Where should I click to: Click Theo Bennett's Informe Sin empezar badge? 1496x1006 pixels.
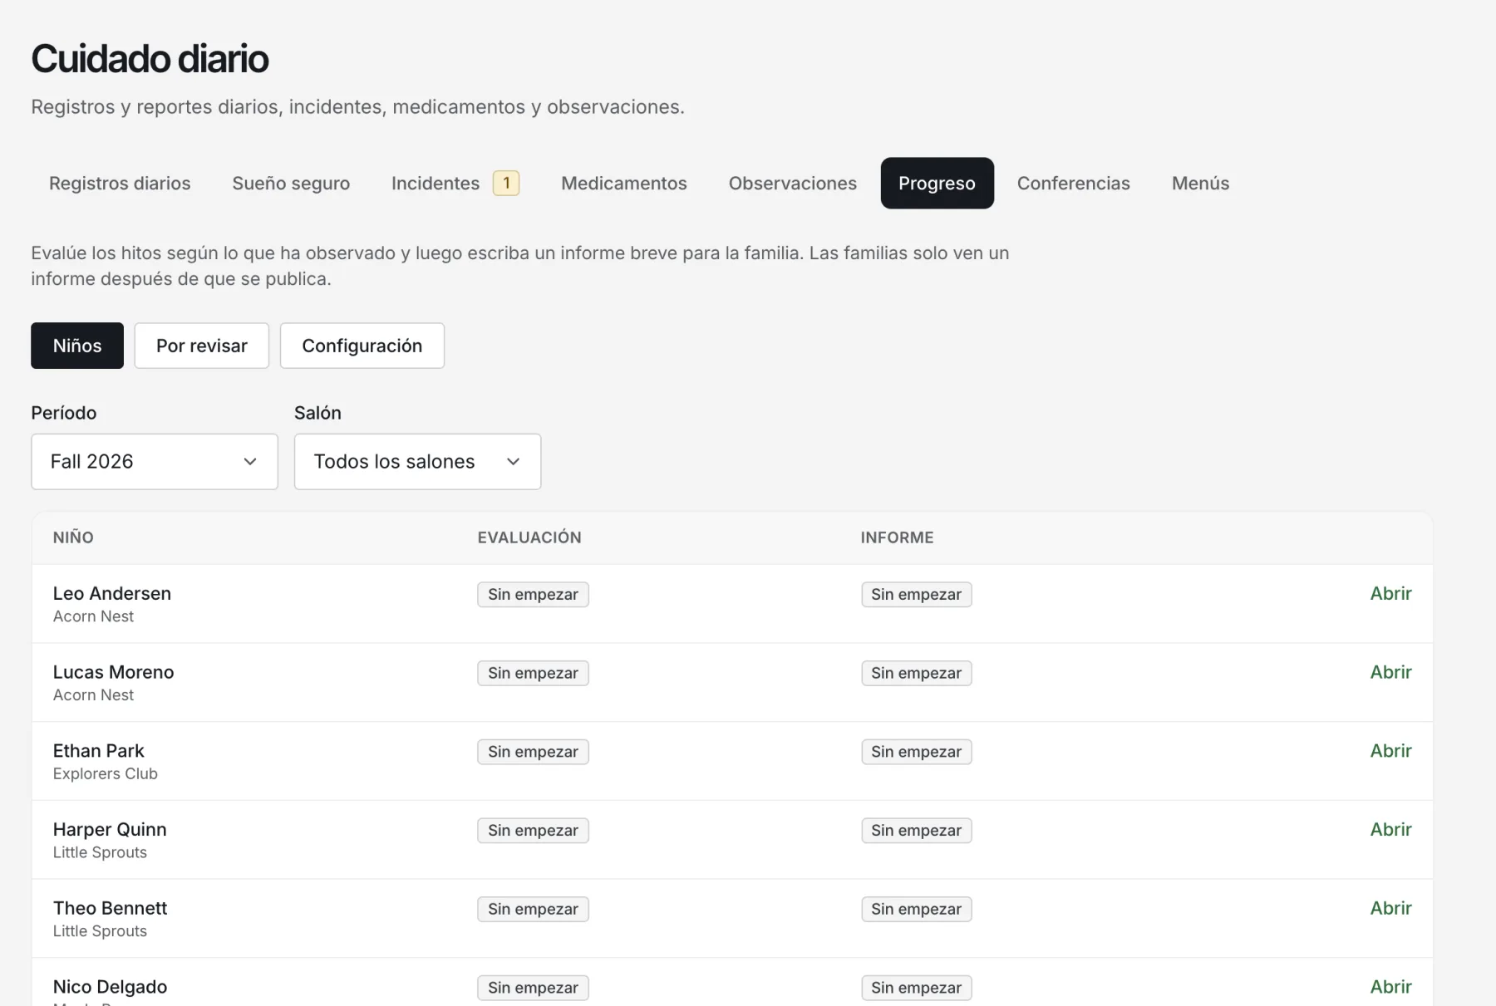916,910
